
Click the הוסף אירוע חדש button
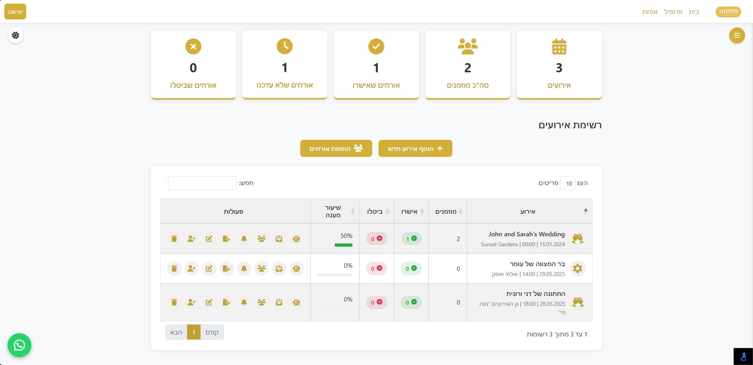415,149
